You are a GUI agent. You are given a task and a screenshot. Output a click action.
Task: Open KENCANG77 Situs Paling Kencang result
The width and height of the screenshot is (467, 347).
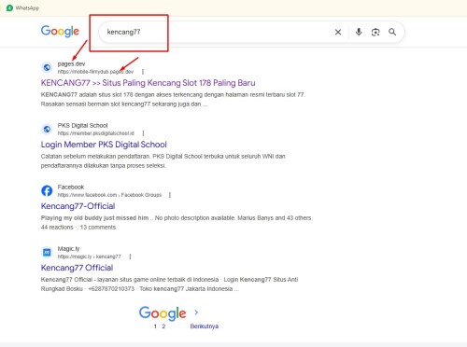pos(149,83)
